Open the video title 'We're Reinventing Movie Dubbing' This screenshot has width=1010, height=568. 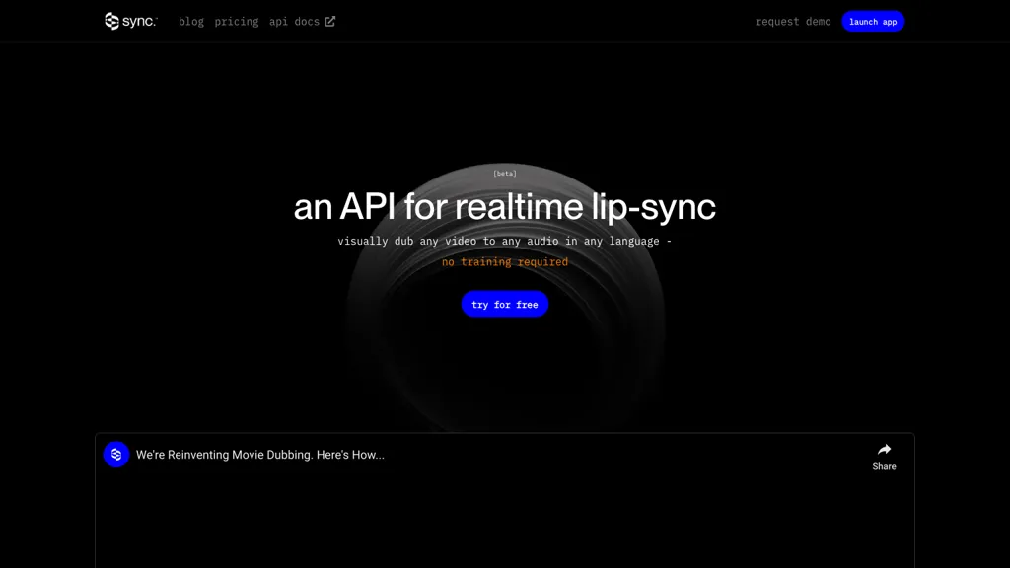261,455
